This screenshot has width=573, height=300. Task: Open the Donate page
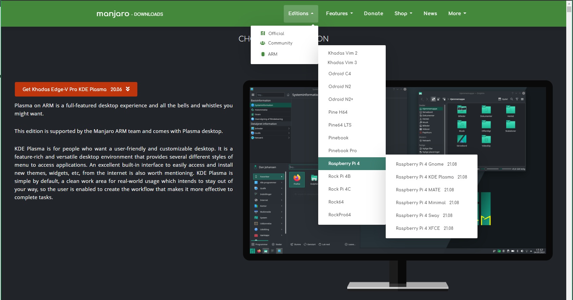[x=374, y=13]
